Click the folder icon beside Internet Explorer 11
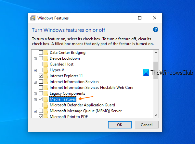 pyautogui.click(x=45, y=76)
